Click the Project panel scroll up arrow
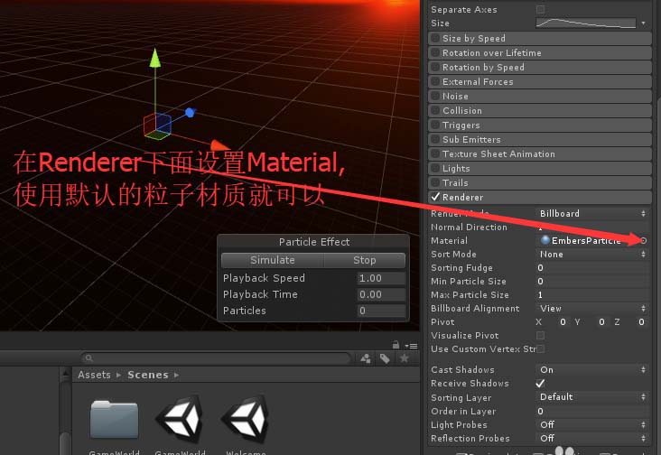Image resolution: width=661 pixels, height=455 pixels. coord(65,374)
